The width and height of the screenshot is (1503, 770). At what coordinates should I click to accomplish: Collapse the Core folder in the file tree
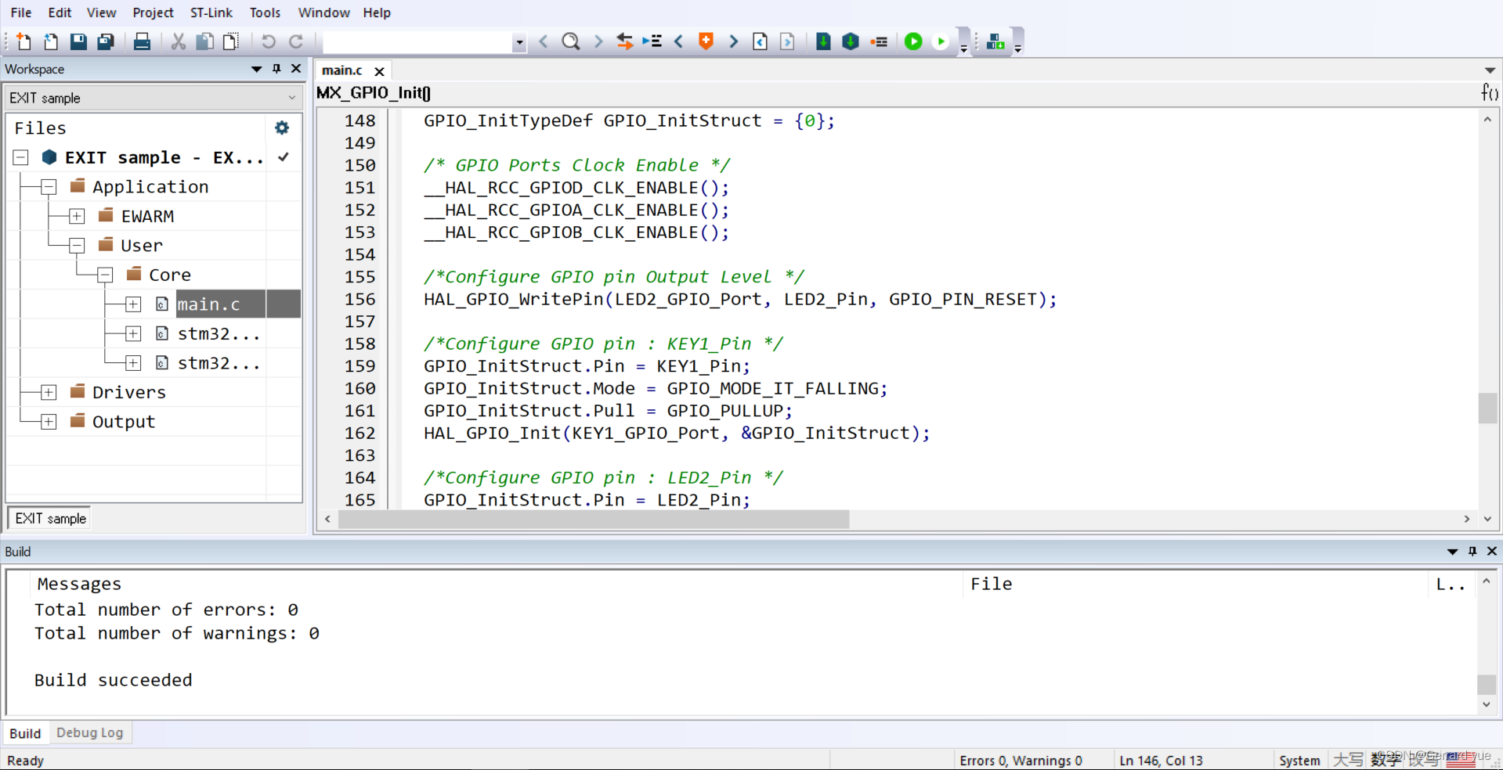(104, 275)
